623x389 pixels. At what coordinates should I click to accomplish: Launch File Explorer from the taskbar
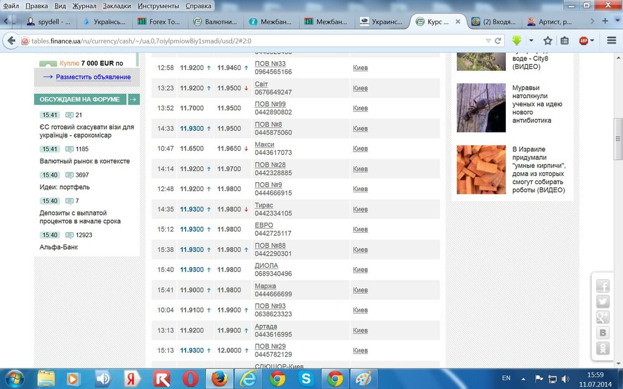(46, 378)
